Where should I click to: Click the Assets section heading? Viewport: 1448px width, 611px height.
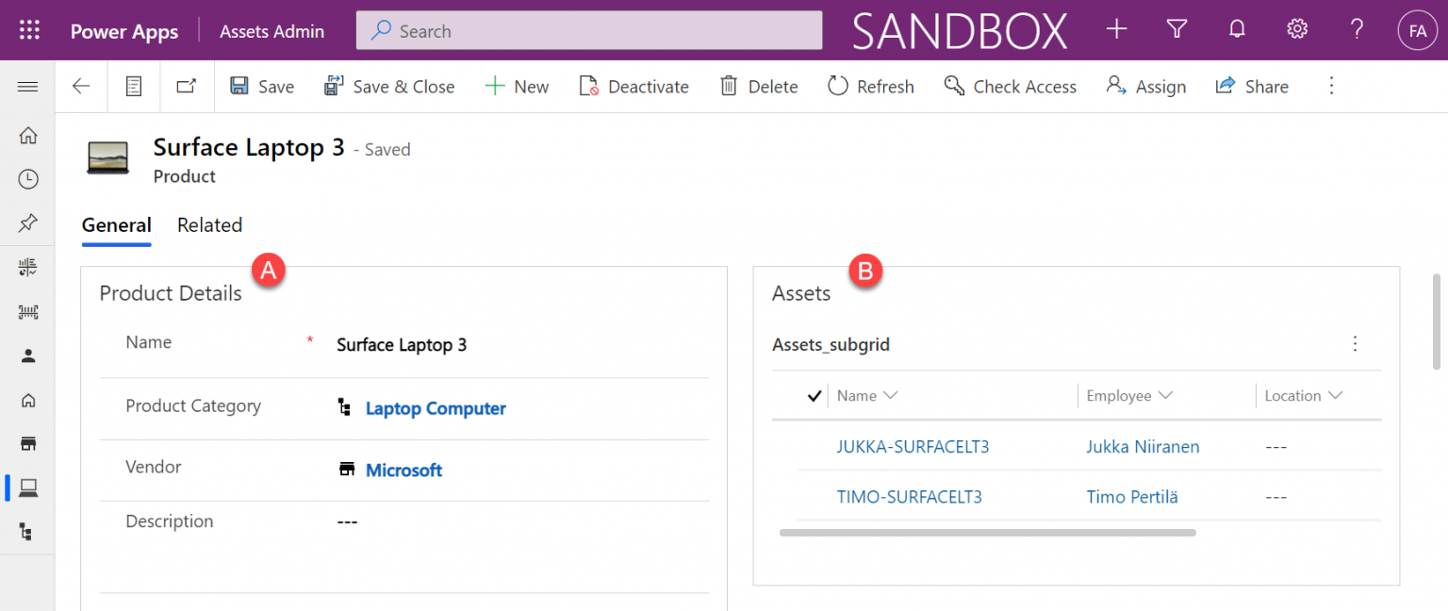tap(801, 293)
